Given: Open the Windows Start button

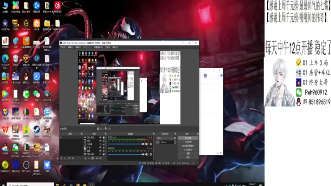Looking at the screenshot, I should click(x=3, y=185).
